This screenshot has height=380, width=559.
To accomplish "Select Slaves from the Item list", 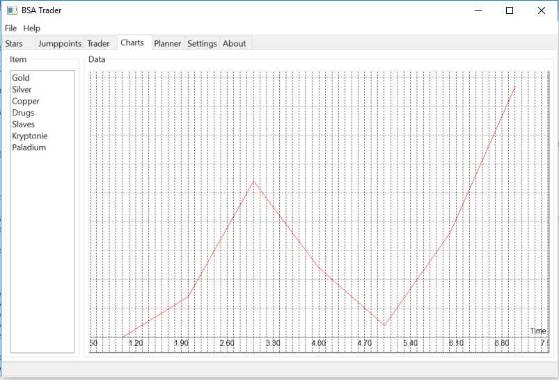I will click(24, 125).
